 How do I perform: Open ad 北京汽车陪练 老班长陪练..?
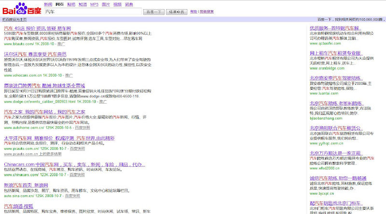tap(336, 103)
